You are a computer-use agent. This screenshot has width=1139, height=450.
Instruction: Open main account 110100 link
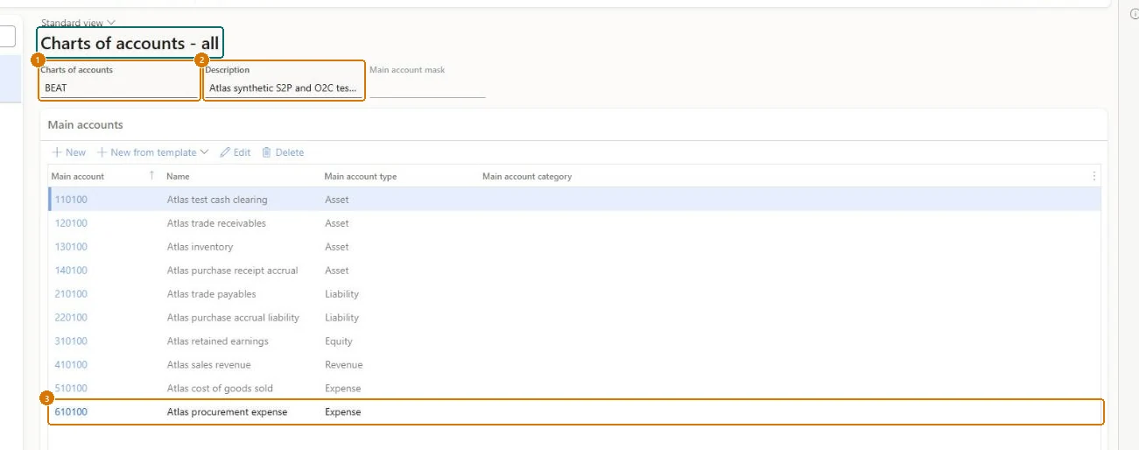pyautogui.click(x=71, y=200)
